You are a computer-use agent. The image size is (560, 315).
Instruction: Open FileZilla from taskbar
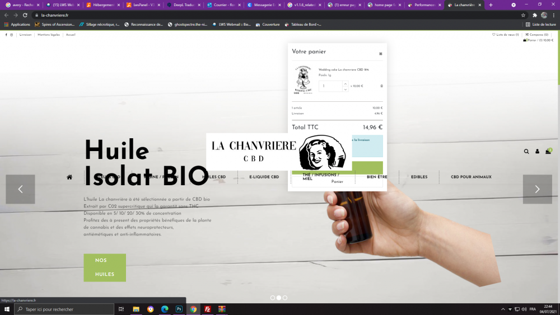(208, 309)
